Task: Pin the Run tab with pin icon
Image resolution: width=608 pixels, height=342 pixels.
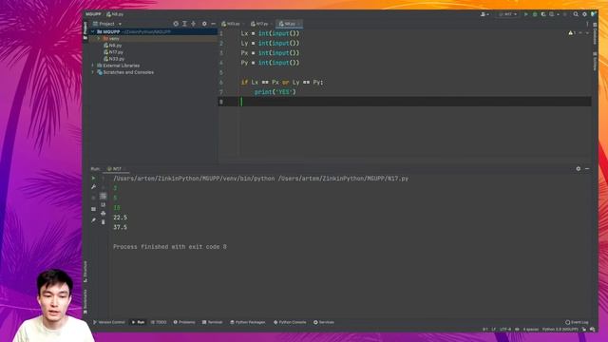Action: point(93,219)
